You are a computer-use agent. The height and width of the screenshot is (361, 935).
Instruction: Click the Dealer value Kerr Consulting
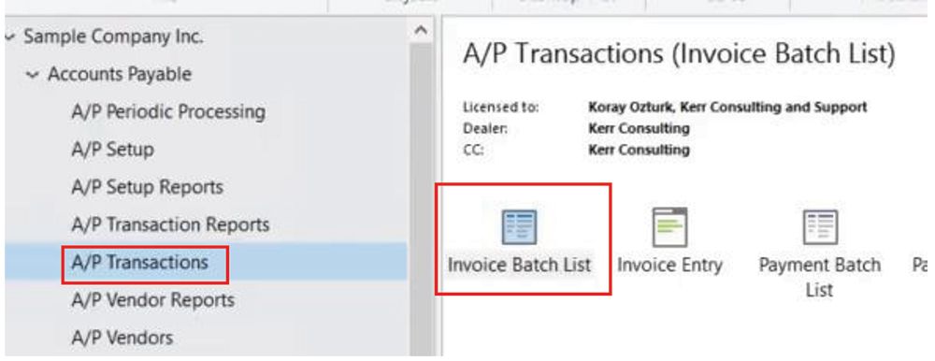click(x=639, y=128)
